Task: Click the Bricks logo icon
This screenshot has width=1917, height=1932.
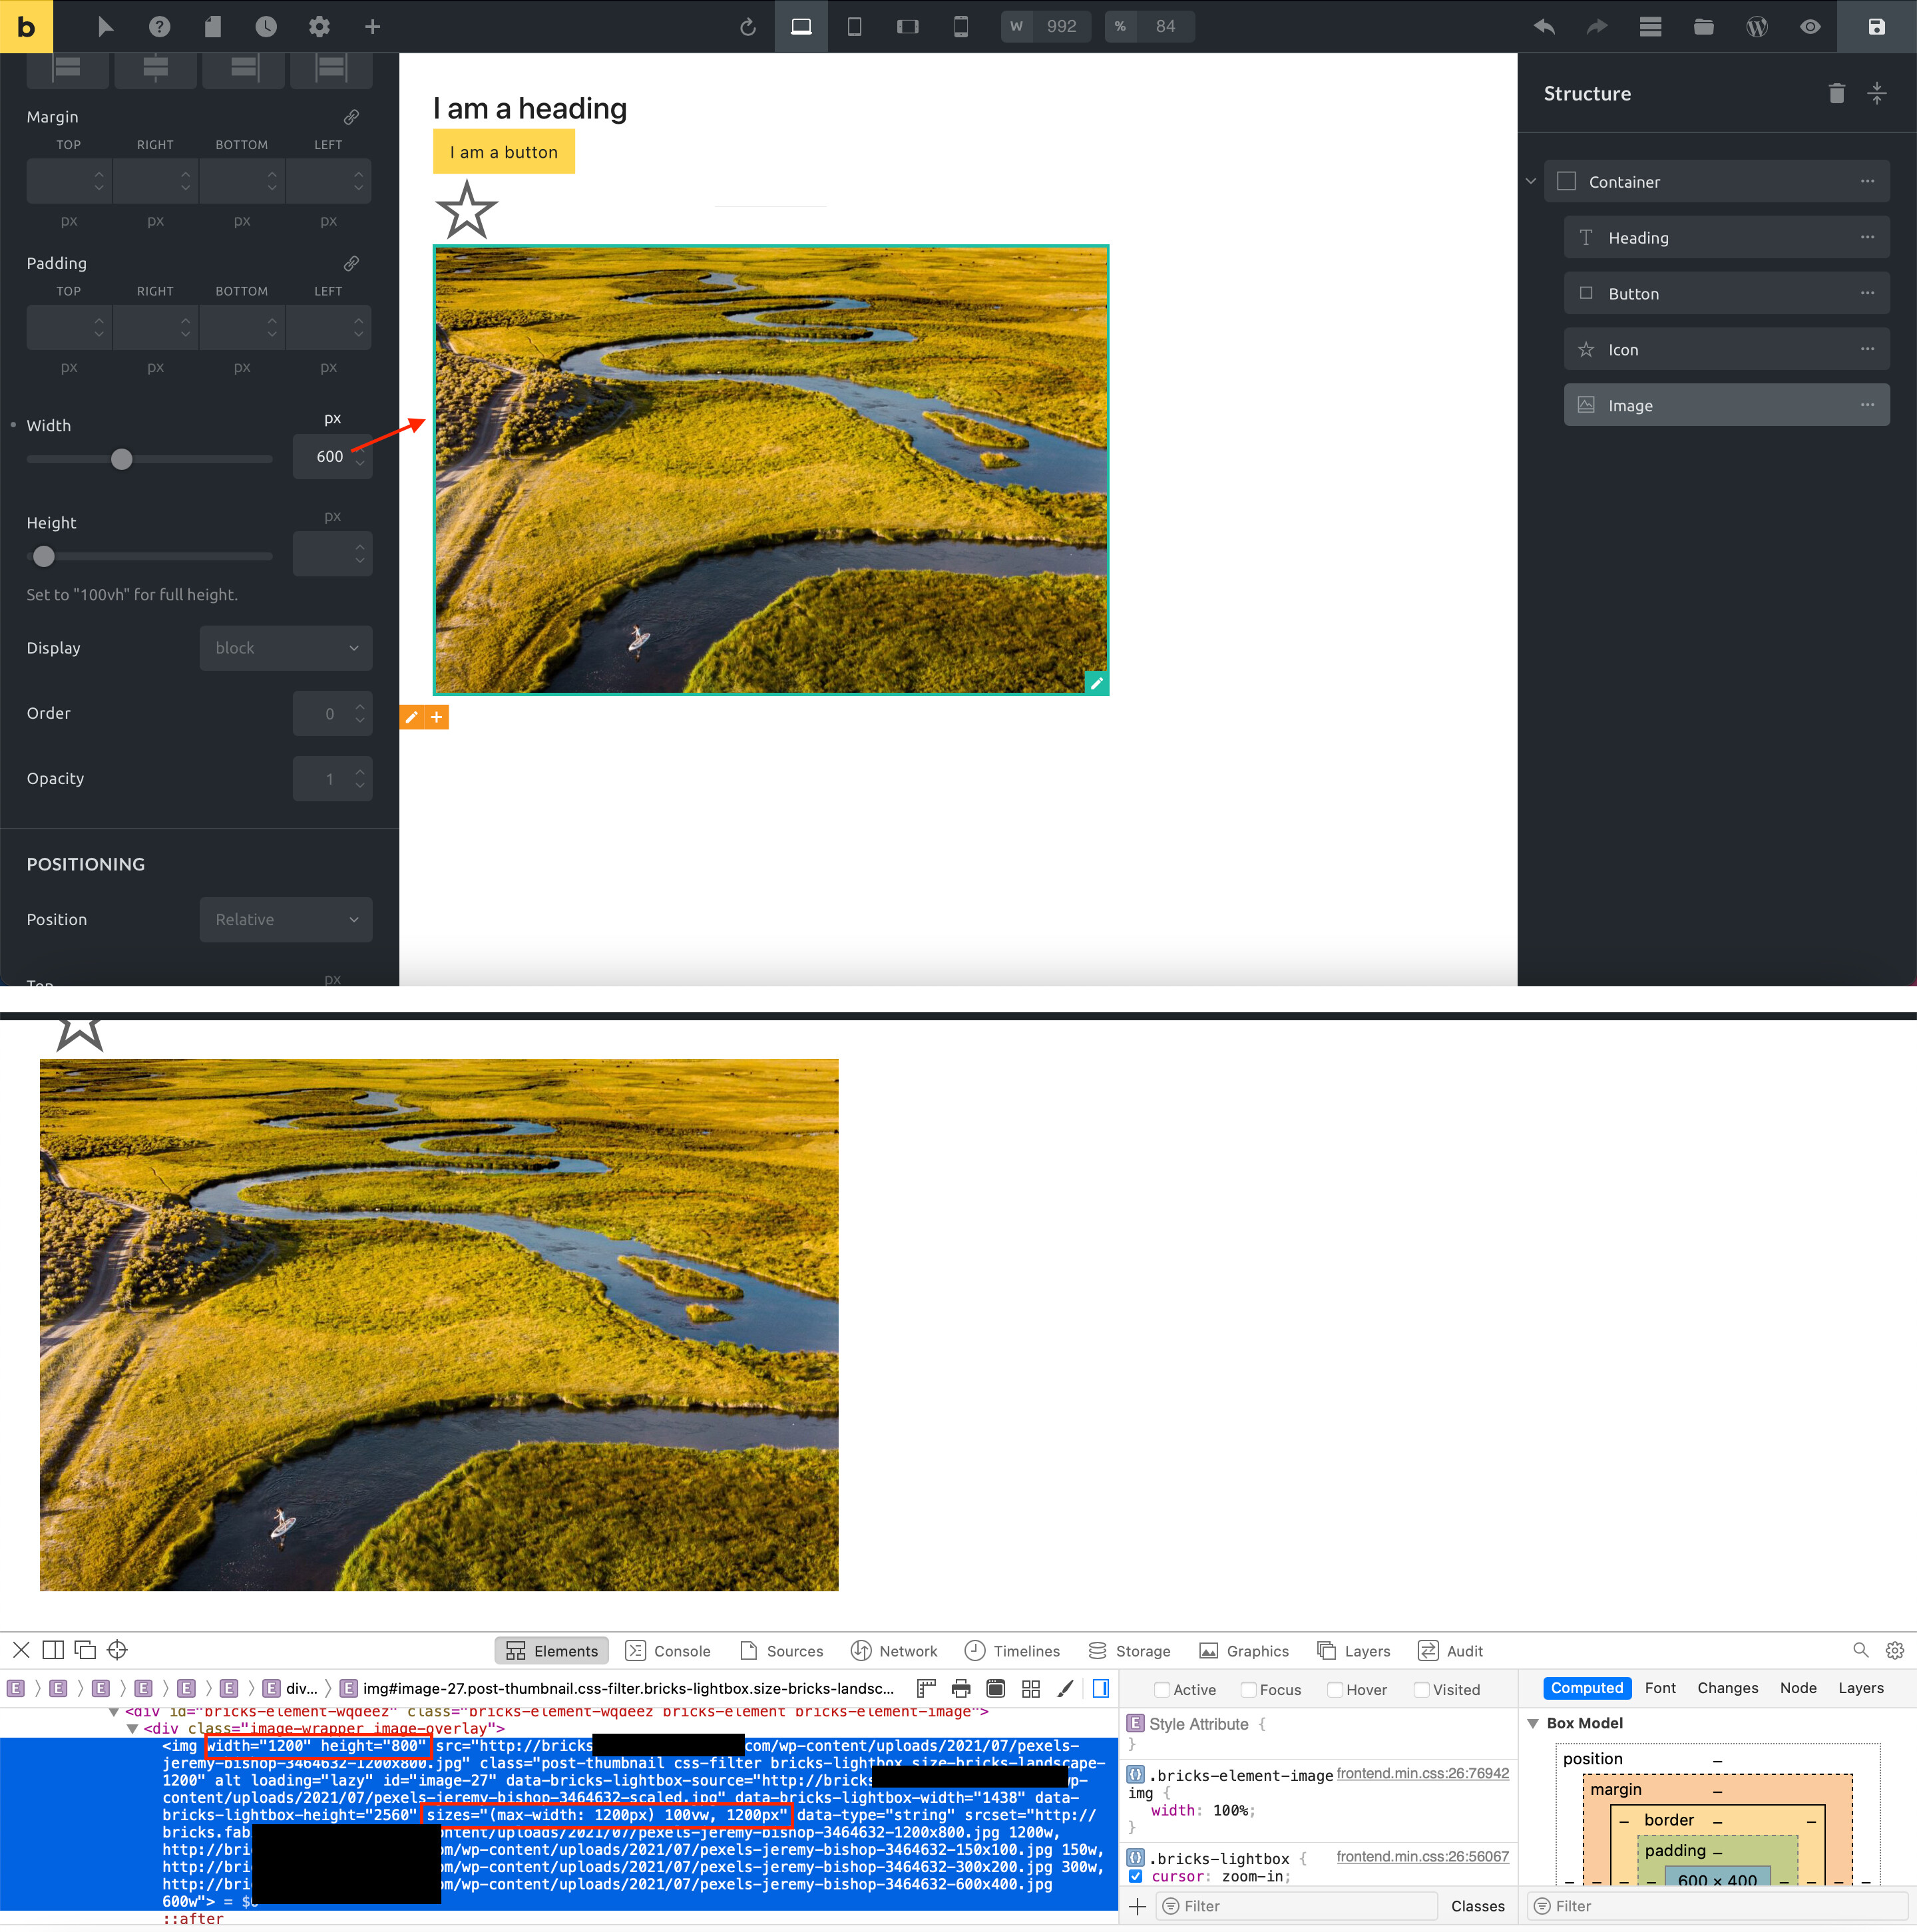Action: (26, 26)
